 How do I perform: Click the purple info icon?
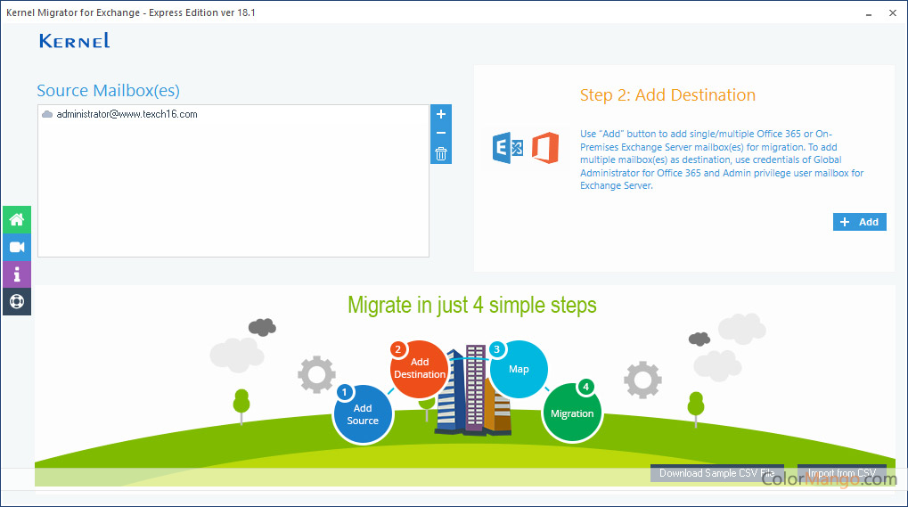click(16, 274)
